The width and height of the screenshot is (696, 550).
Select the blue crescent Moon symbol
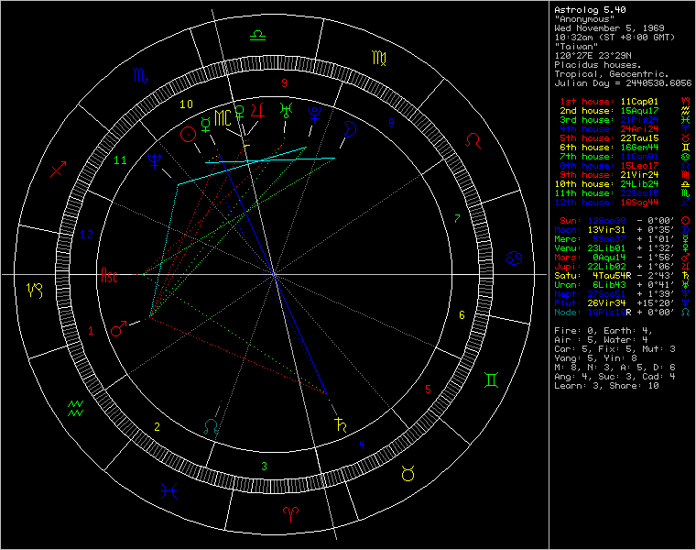click(x=351, y=129)
